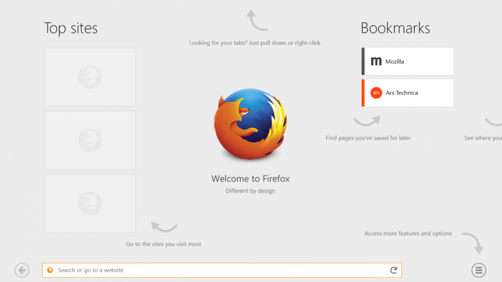This screenshot has width=502, height=282.
Task: Click the back arrow button
Action: click(x=22, y=270)
